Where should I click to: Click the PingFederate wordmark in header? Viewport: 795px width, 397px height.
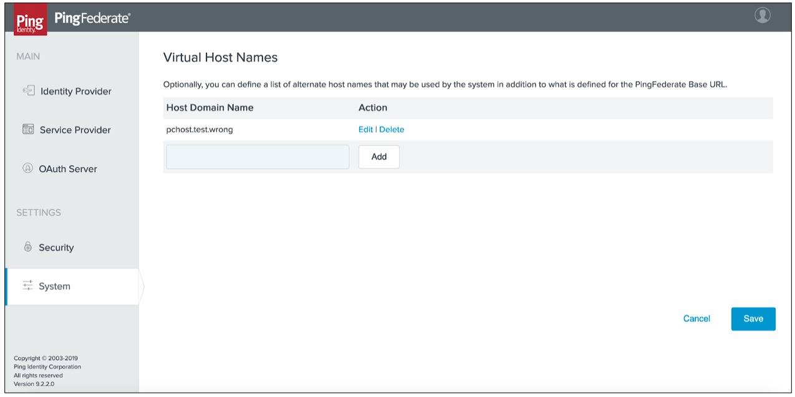click(x=92, y=19)
